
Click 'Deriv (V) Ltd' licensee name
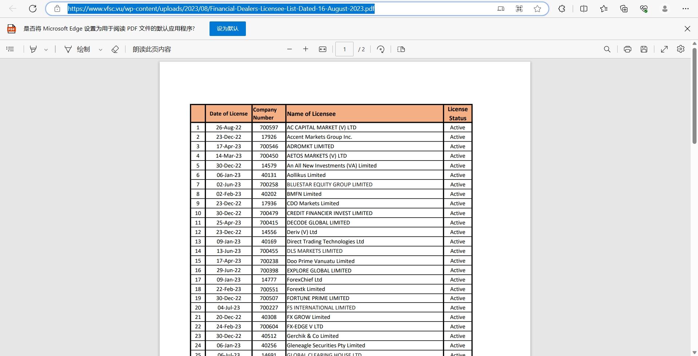tap(302, 232)
